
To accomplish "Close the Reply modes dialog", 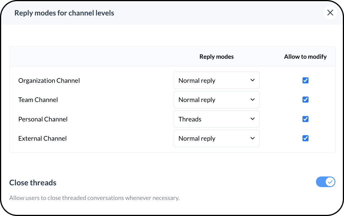I will 330,13.
